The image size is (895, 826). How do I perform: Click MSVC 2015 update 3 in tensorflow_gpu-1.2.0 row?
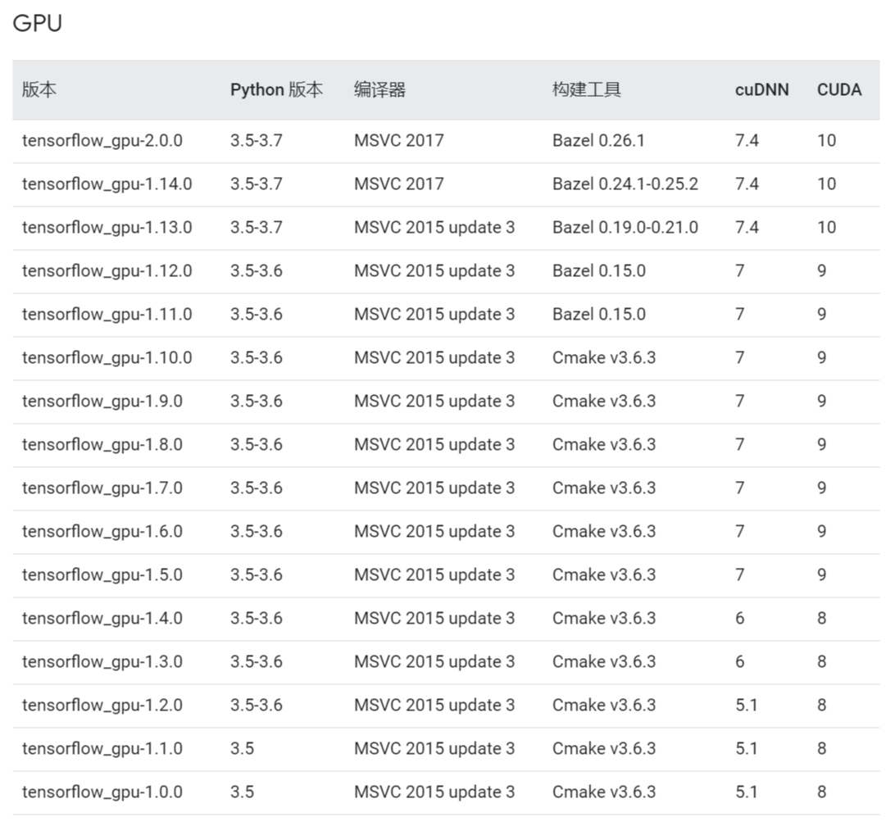434,705
